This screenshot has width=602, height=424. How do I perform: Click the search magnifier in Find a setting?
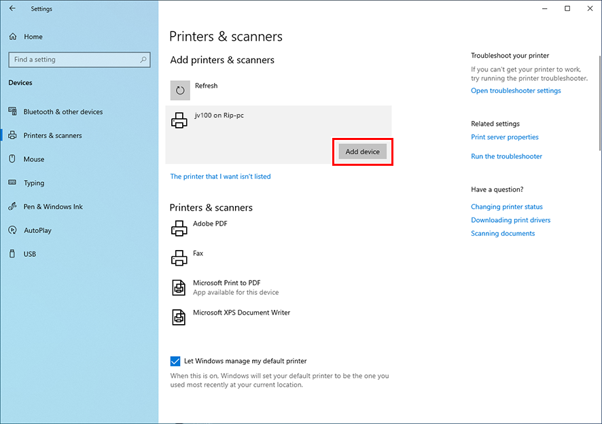coord(143,60)
